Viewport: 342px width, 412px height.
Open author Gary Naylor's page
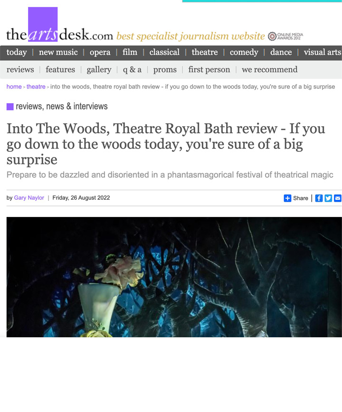29,198
